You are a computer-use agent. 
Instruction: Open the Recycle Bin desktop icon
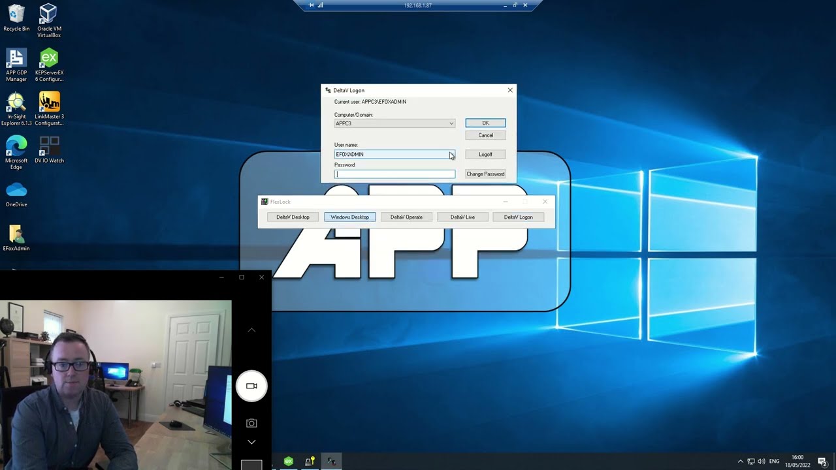[x=16, y=18]
